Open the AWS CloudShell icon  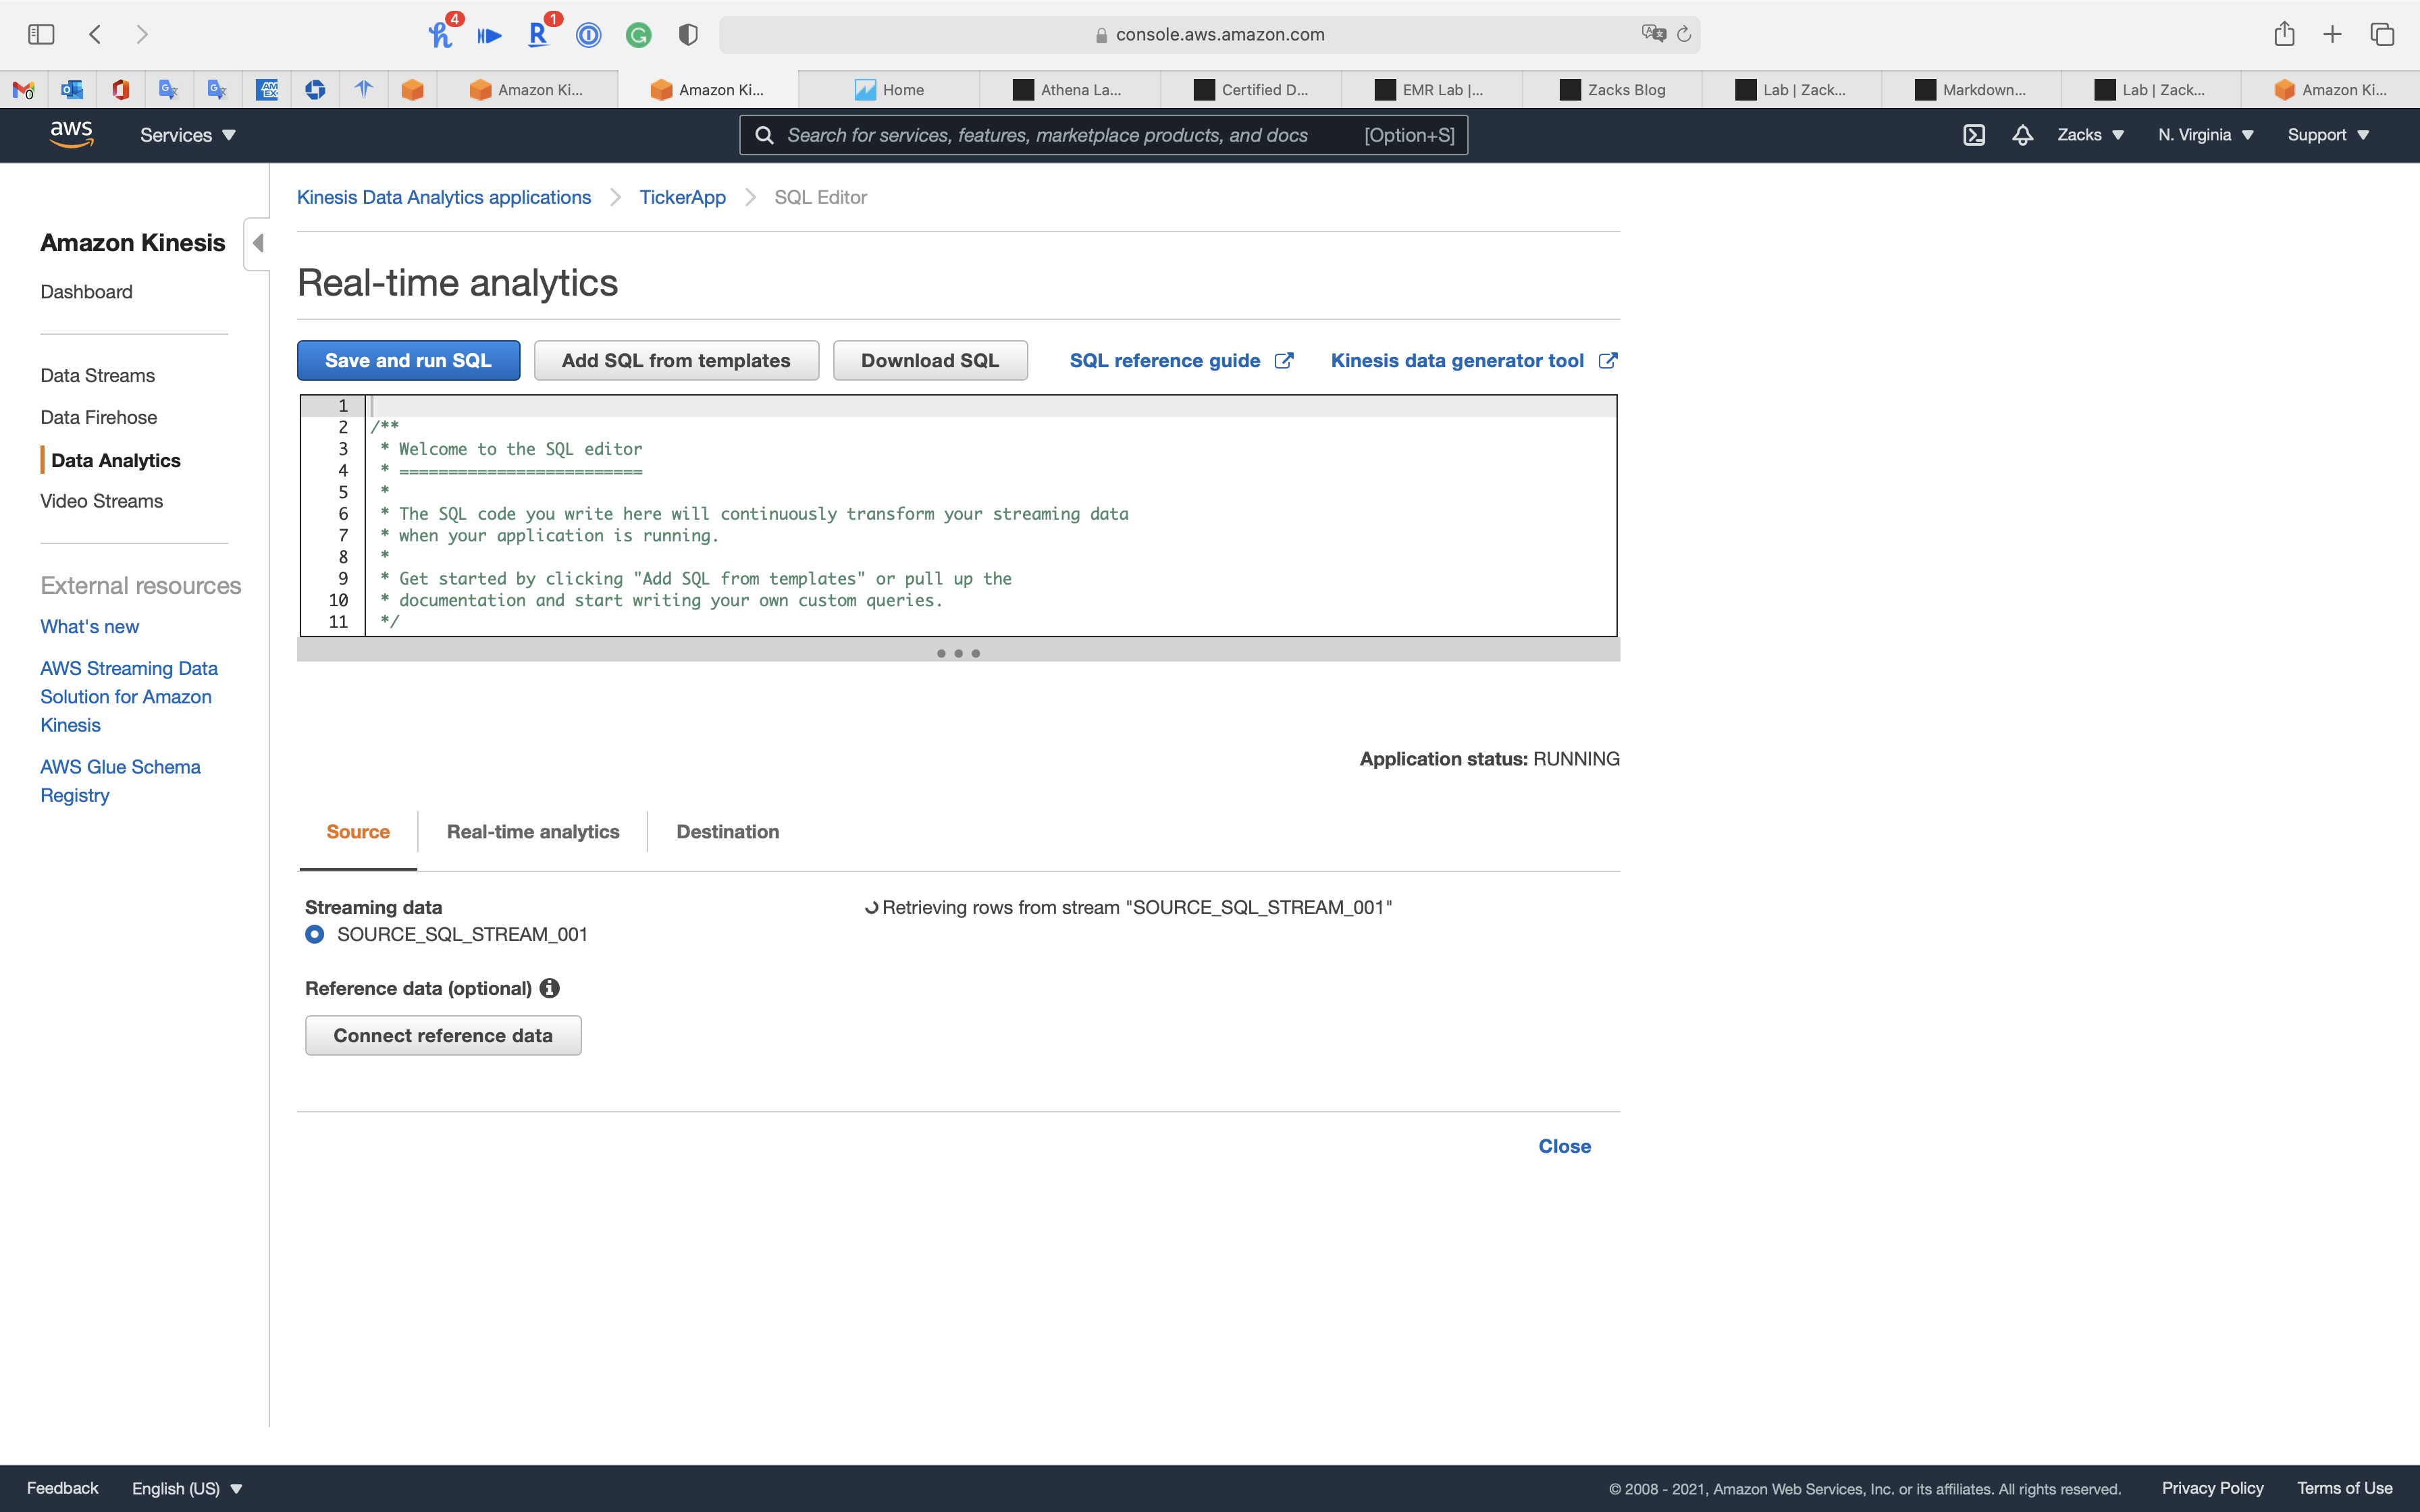1973,135
